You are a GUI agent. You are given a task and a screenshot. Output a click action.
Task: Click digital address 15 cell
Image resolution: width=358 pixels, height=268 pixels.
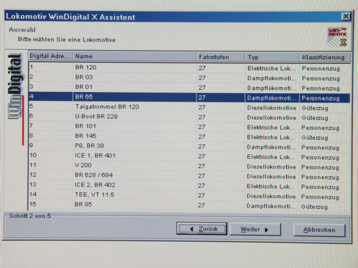33,204
